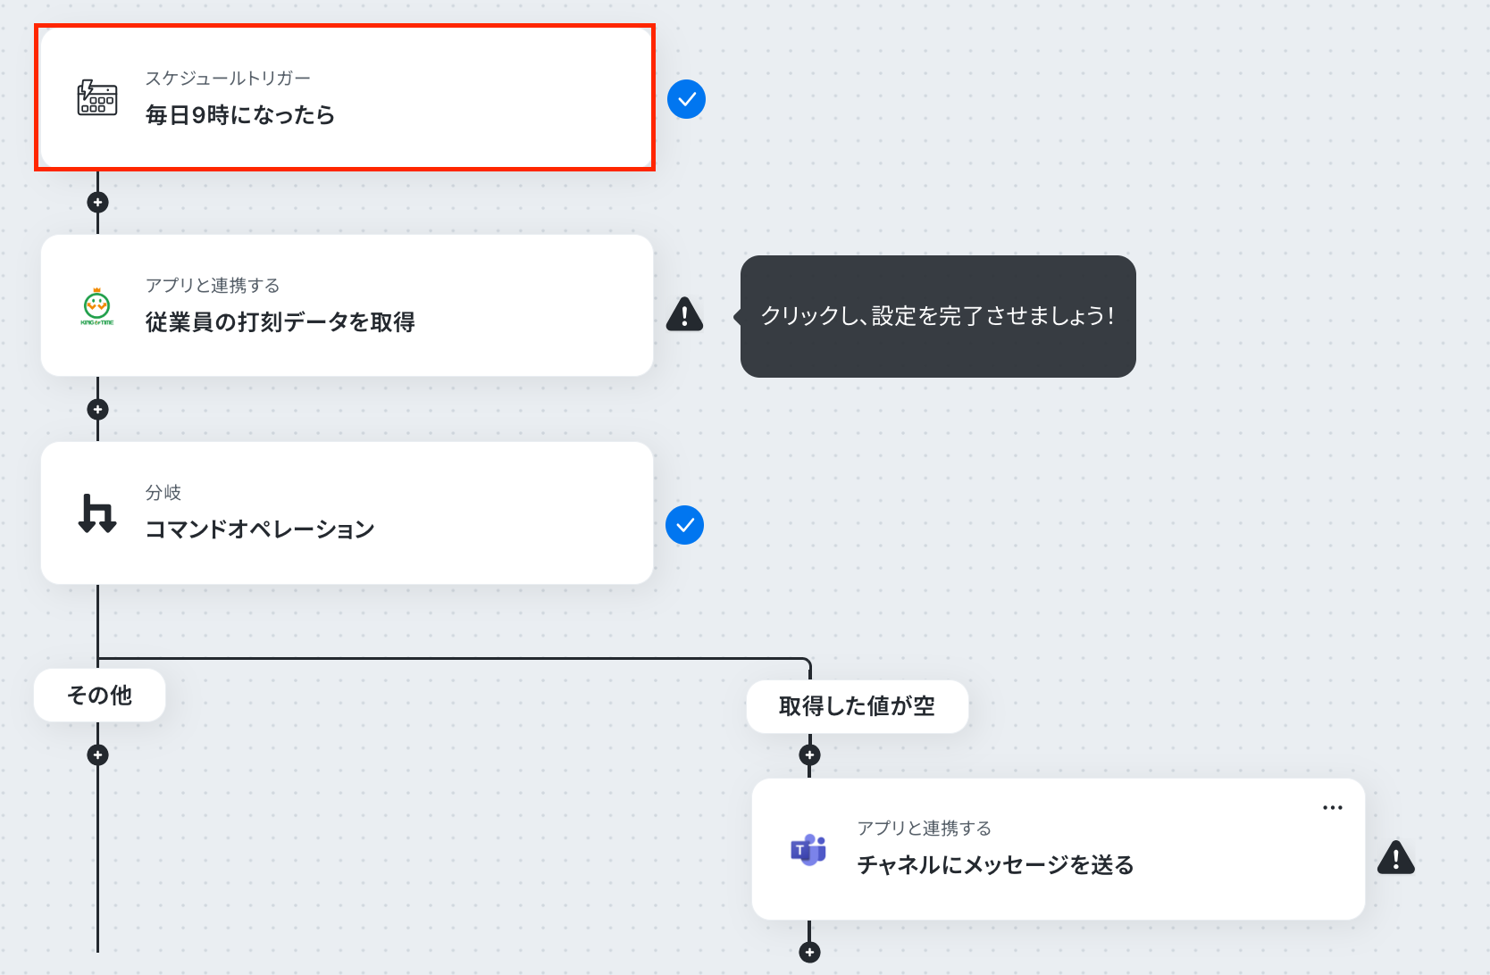Add step under その他 branch
Viewport: 1490px width, 975px height.
point(97,754)
